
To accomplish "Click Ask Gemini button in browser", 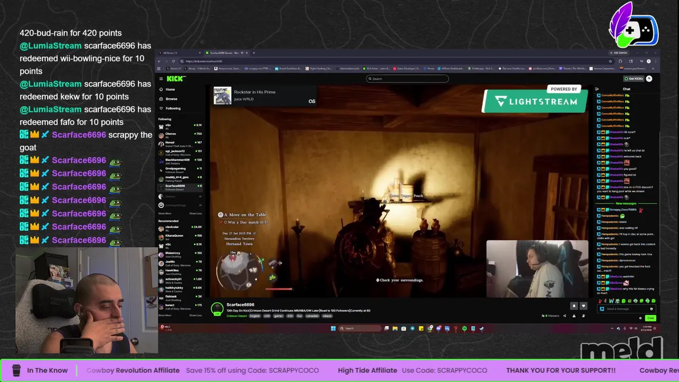I will pyautogui.click(x=618, y=53).
